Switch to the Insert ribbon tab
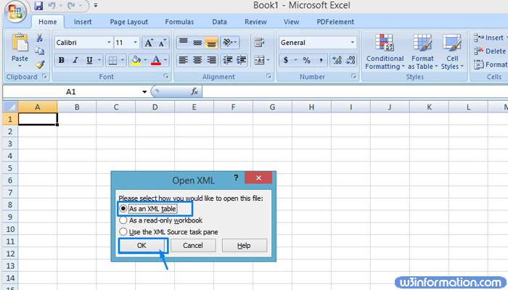Viewport: 508px width, 290px height. pyautogui.click(x=83, y=22)
